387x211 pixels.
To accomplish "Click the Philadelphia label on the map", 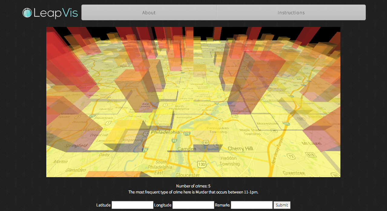I will (165, 132).
